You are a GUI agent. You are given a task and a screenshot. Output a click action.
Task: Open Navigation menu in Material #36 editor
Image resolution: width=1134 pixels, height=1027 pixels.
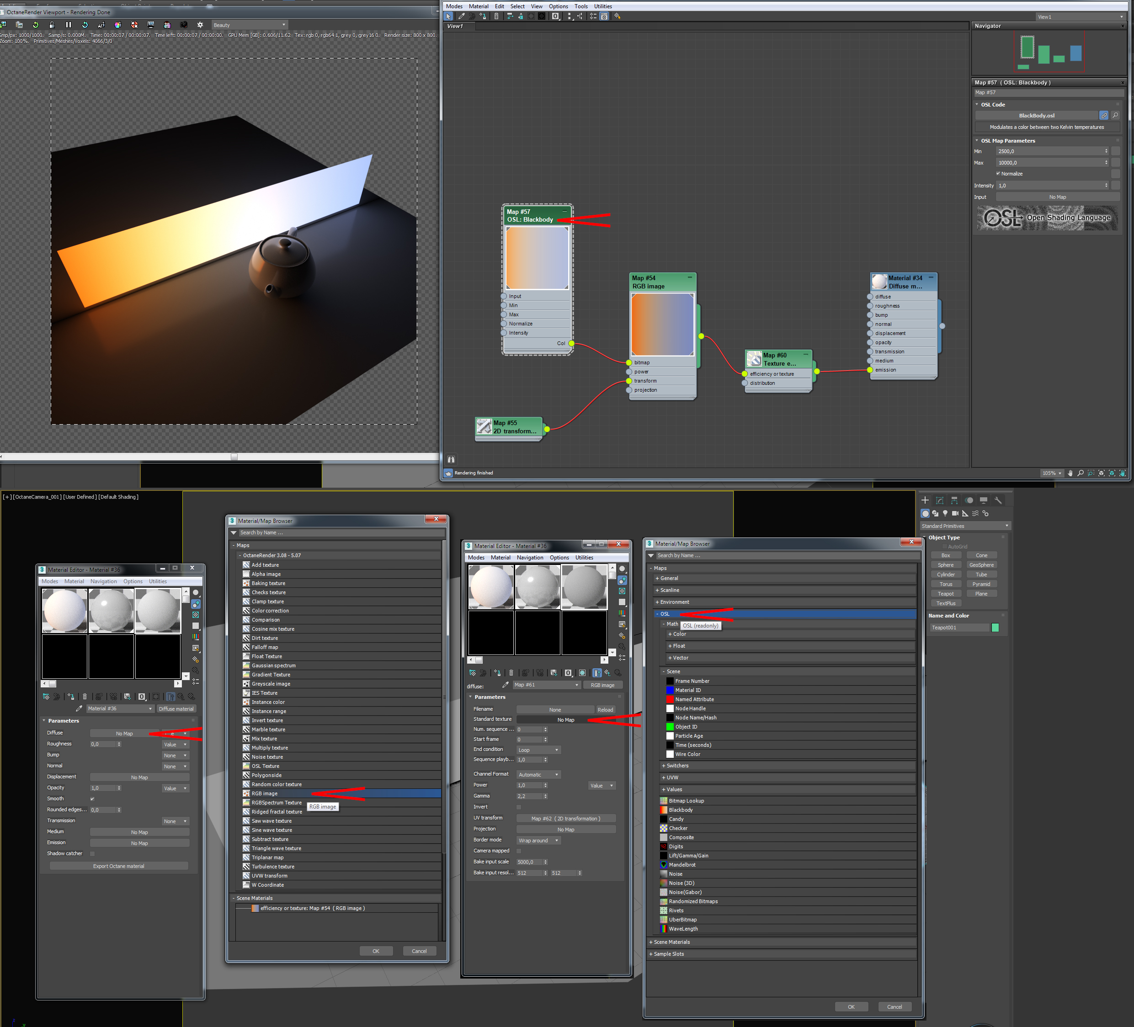[103, 581]
